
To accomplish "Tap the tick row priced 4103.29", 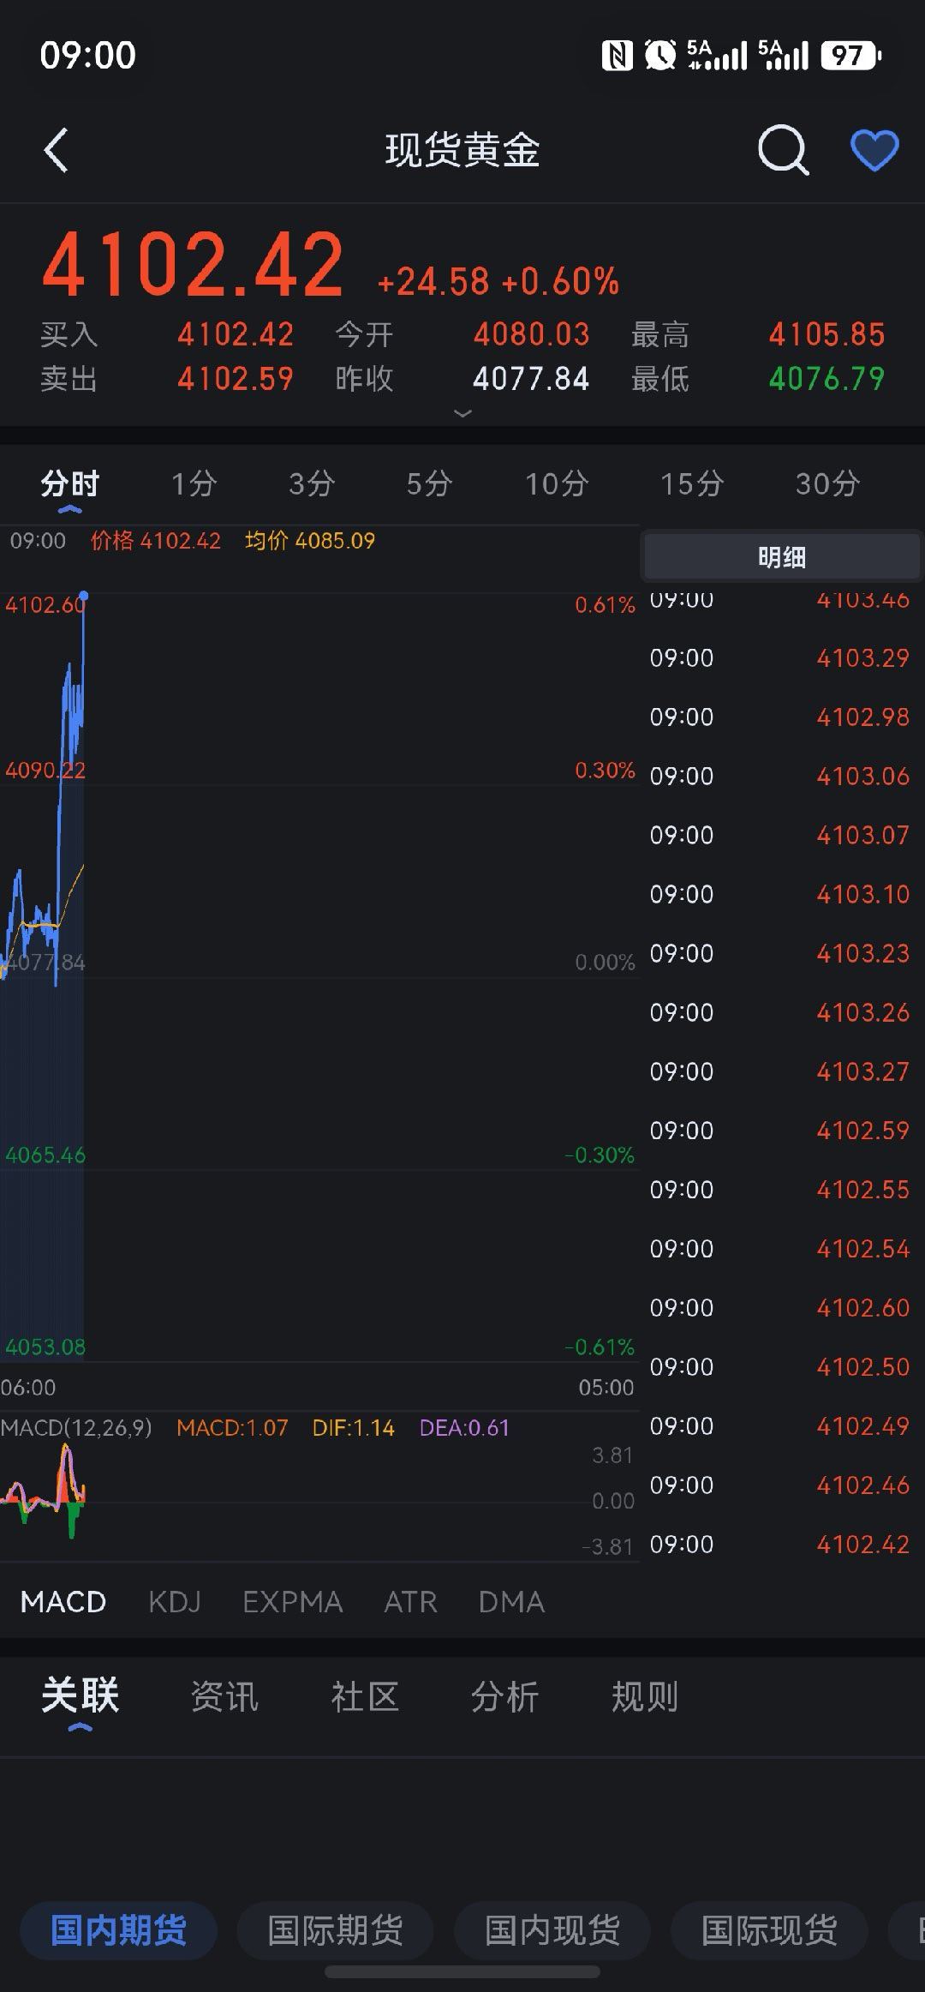I will click(779, 658).
